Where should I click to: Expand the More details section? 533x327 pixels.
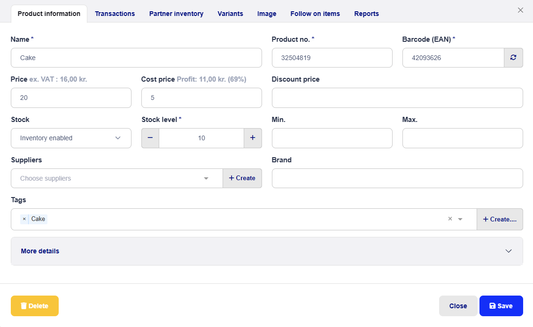(267, 251)
